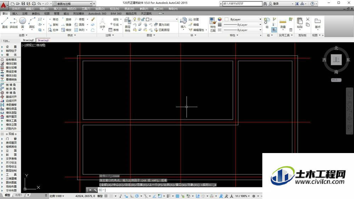Select 倒墙角 wall corner fillet tool
The height and width of the screenshot is (199, 354).
pyautogui.click(x=9, y=85)
